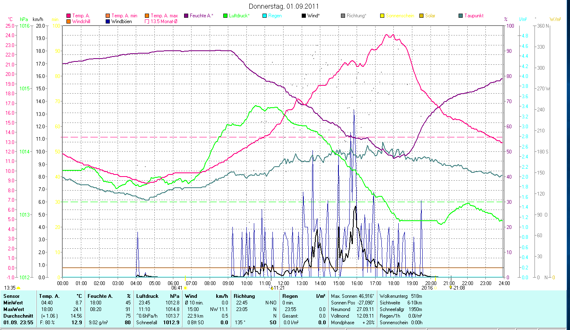Toggle the 13.5 Monat-Ø legend checkbox
This screenshot has height=330, width=570.
(147, 21)
